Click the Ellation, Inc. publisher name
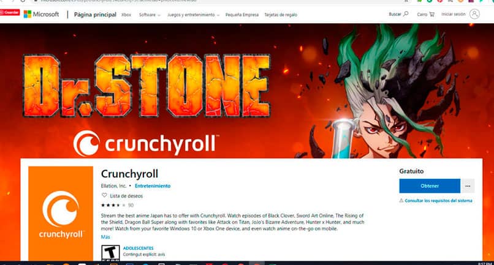 pos(113,186)
